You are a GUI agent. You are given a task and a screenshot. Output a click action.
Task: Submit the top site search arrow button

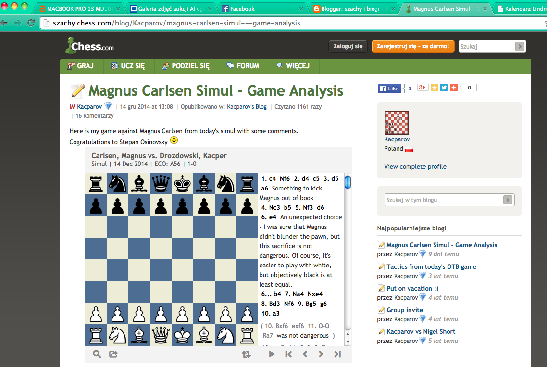520,47
